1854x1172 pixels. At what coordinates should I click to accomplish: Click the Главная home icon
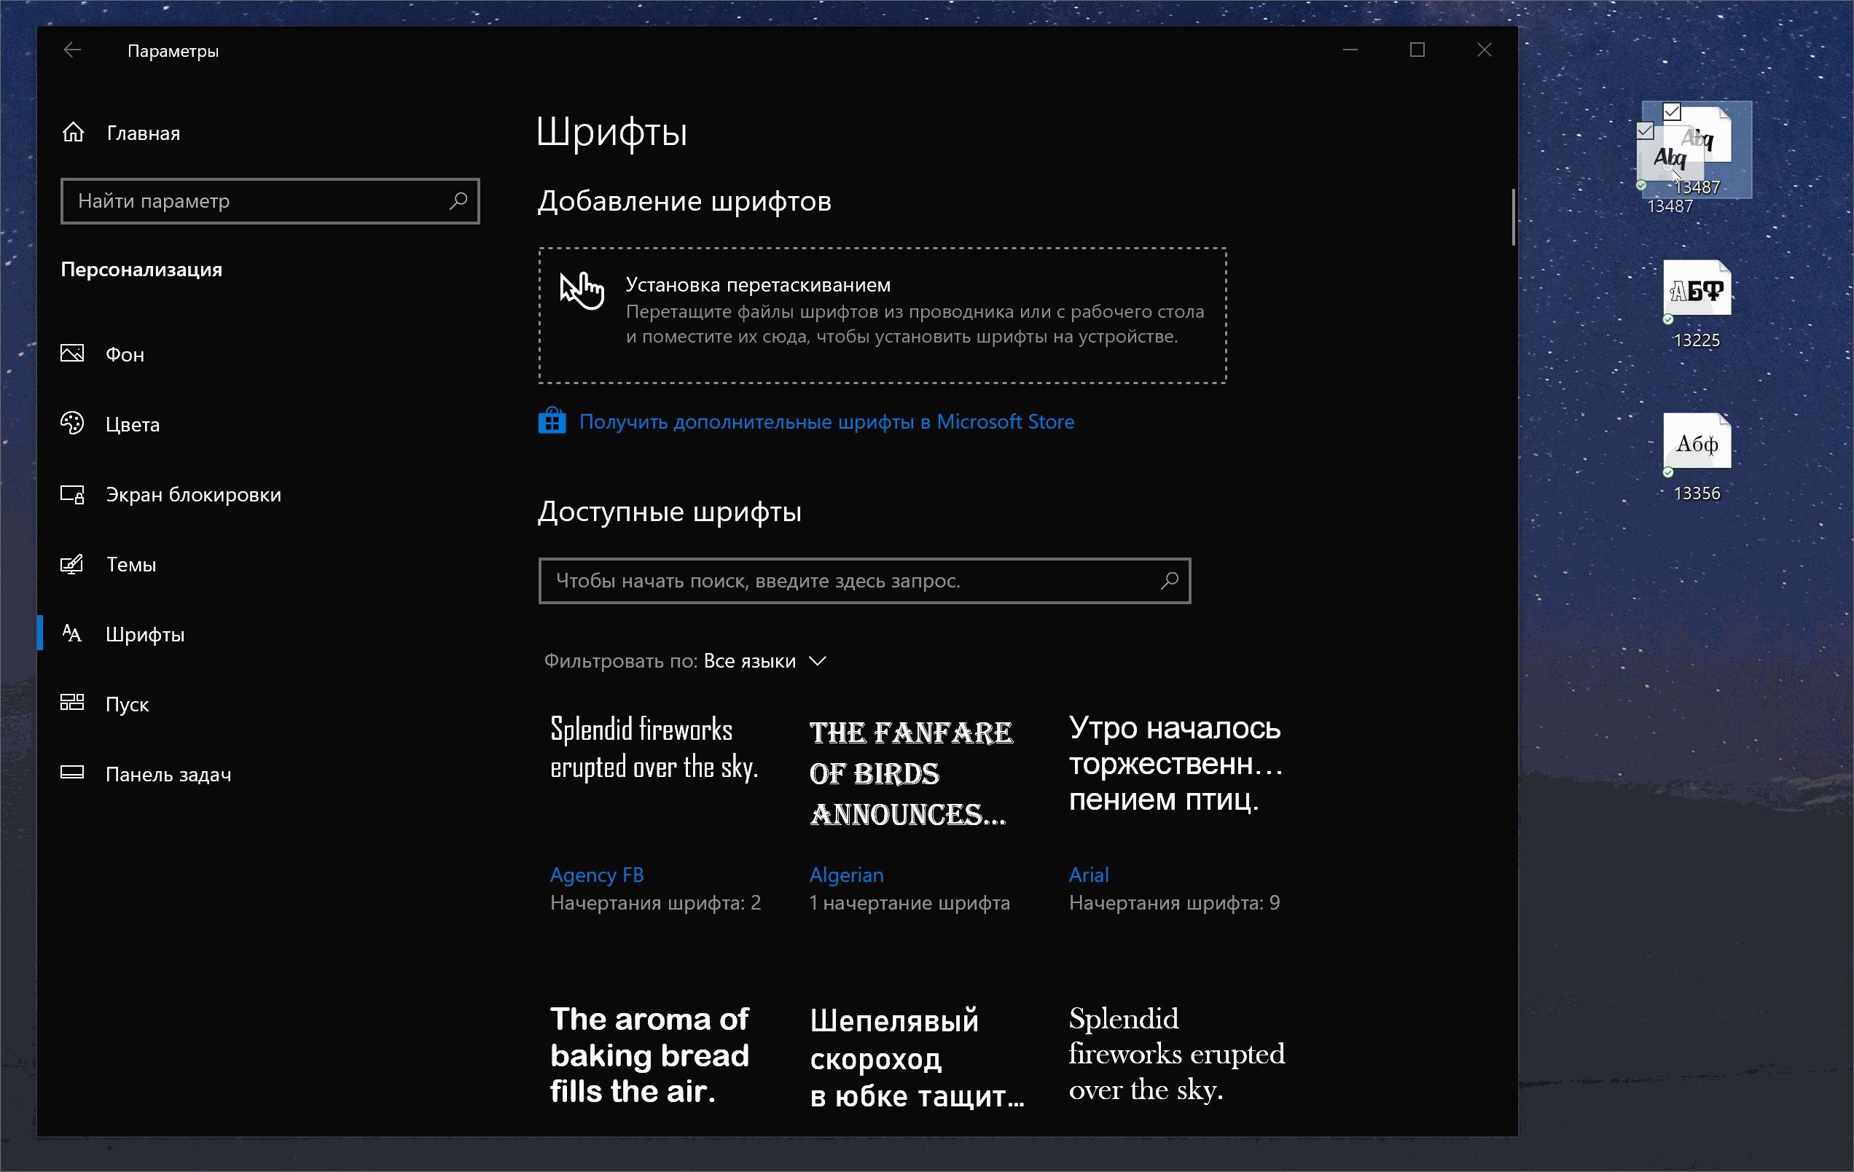point(73,131)
